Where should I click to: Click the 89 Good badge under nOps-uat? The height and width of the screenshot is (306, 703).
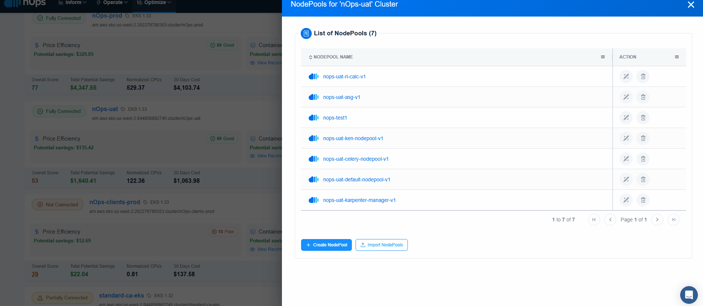tap(222, 139)
